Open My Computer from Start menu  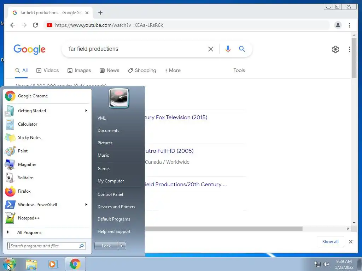(111, 181)
